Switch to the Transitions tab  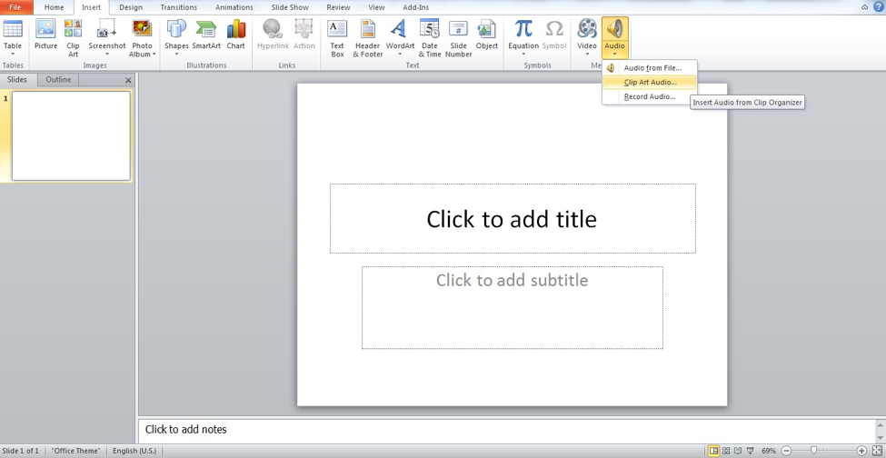tap(178, 7)
